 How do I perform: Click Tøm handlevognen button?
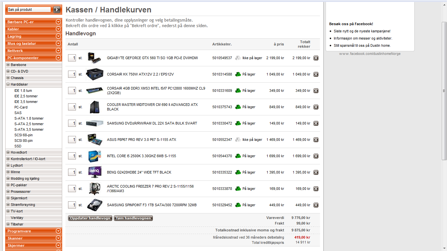click(x=133, y=218)
